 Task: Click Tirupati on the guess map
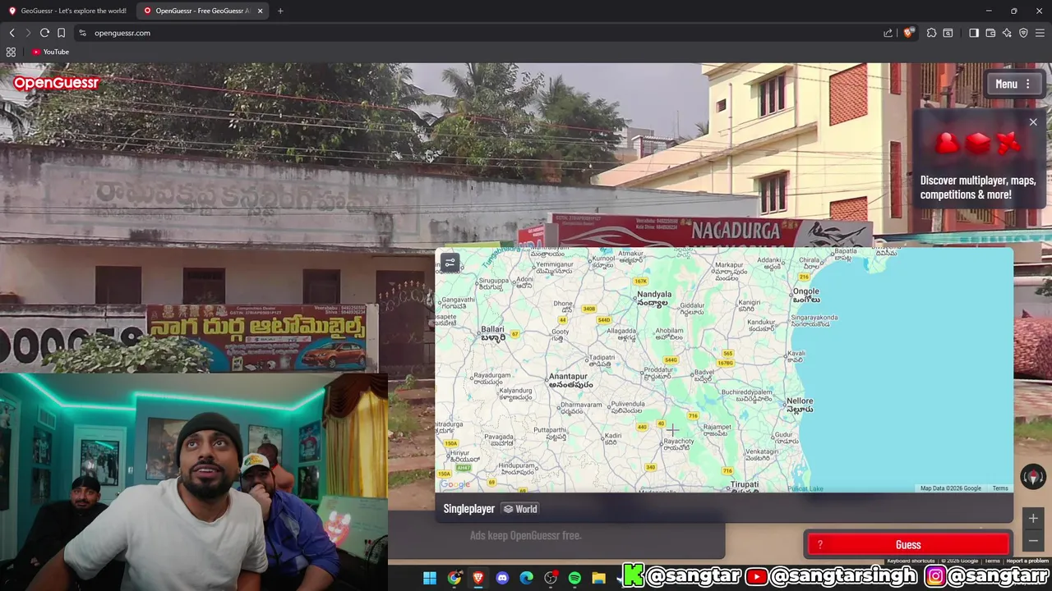[745, 485]
